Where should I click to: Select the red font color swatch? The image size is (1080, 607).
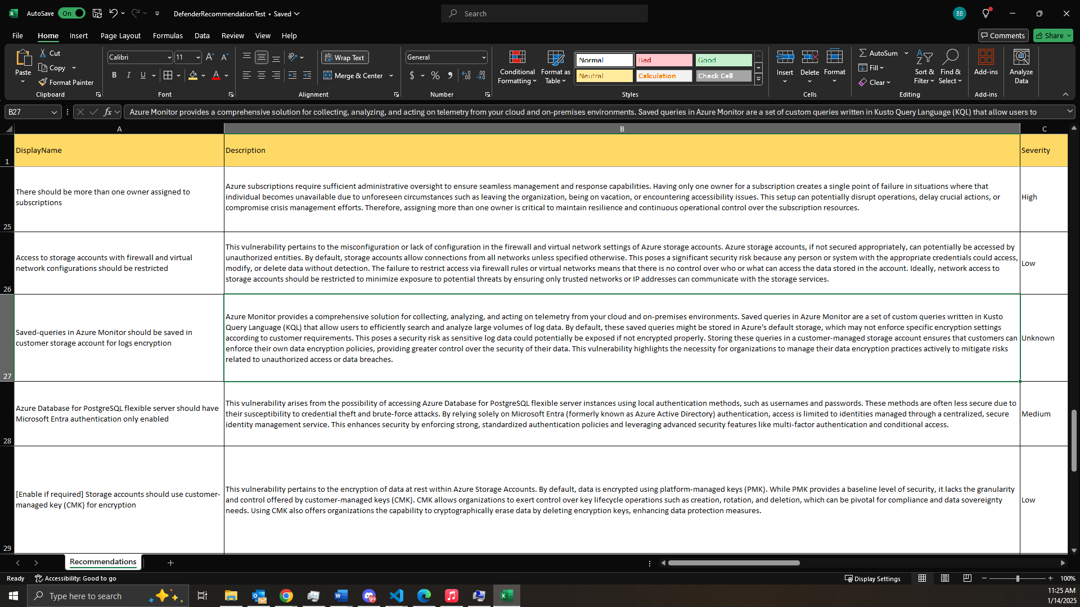pos(215,79)
